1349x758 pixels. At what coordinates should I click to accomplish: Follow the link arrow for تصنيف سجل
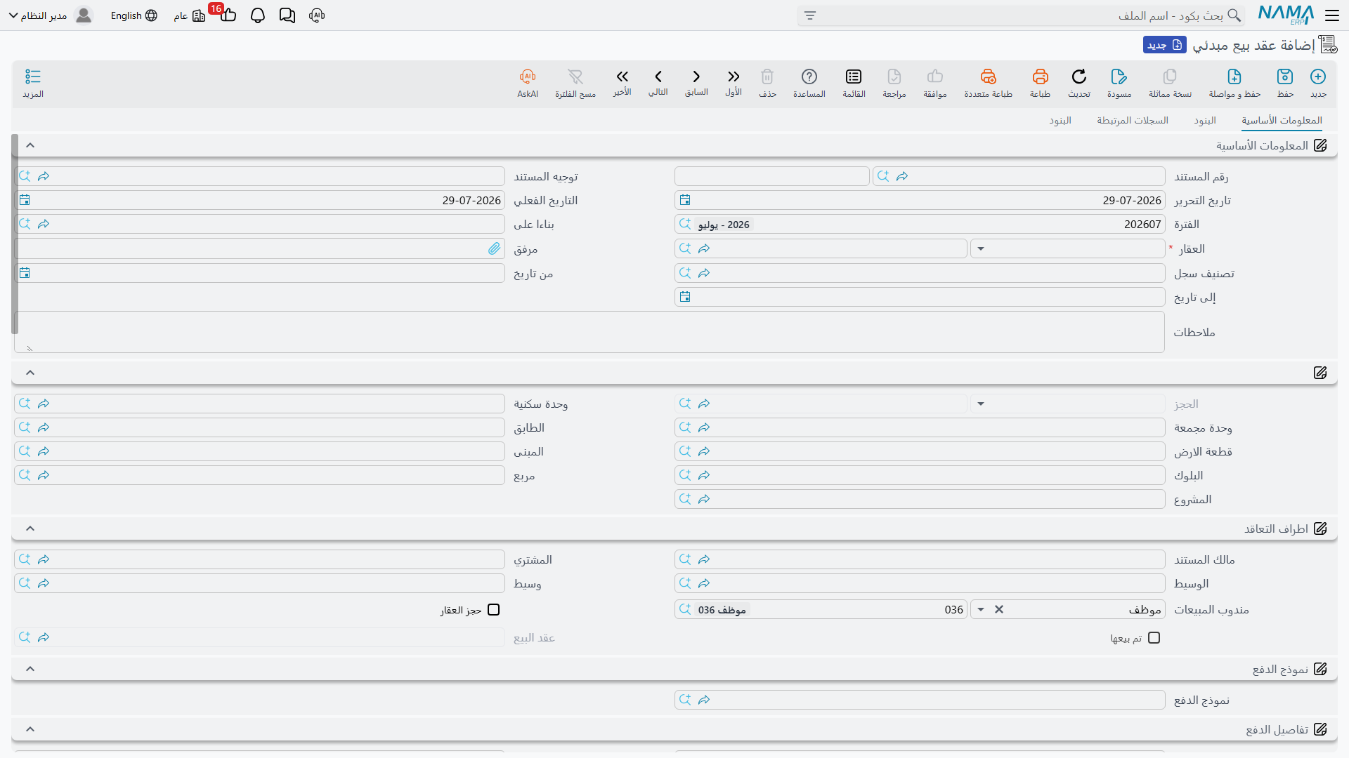click(x=704, y=272)
